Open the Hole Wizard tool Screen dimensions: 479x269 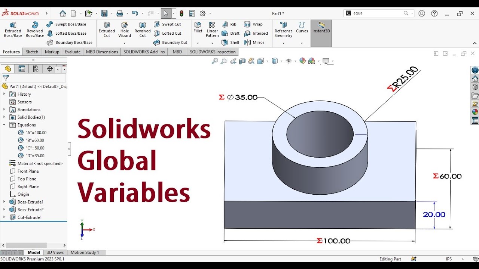(x=125, y=29)
